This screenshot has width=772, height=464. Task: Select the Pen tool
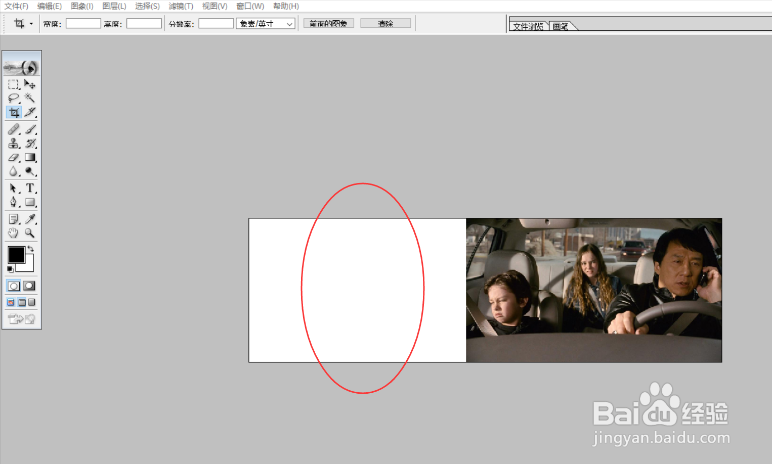coord(14,202)
